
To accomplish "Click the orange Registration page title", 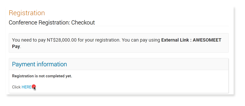I will [27, 13].
